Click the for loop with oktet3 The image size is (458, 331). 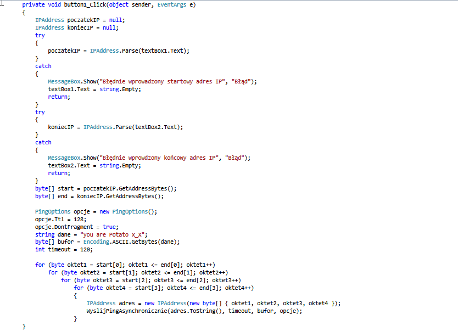[150, 280]
